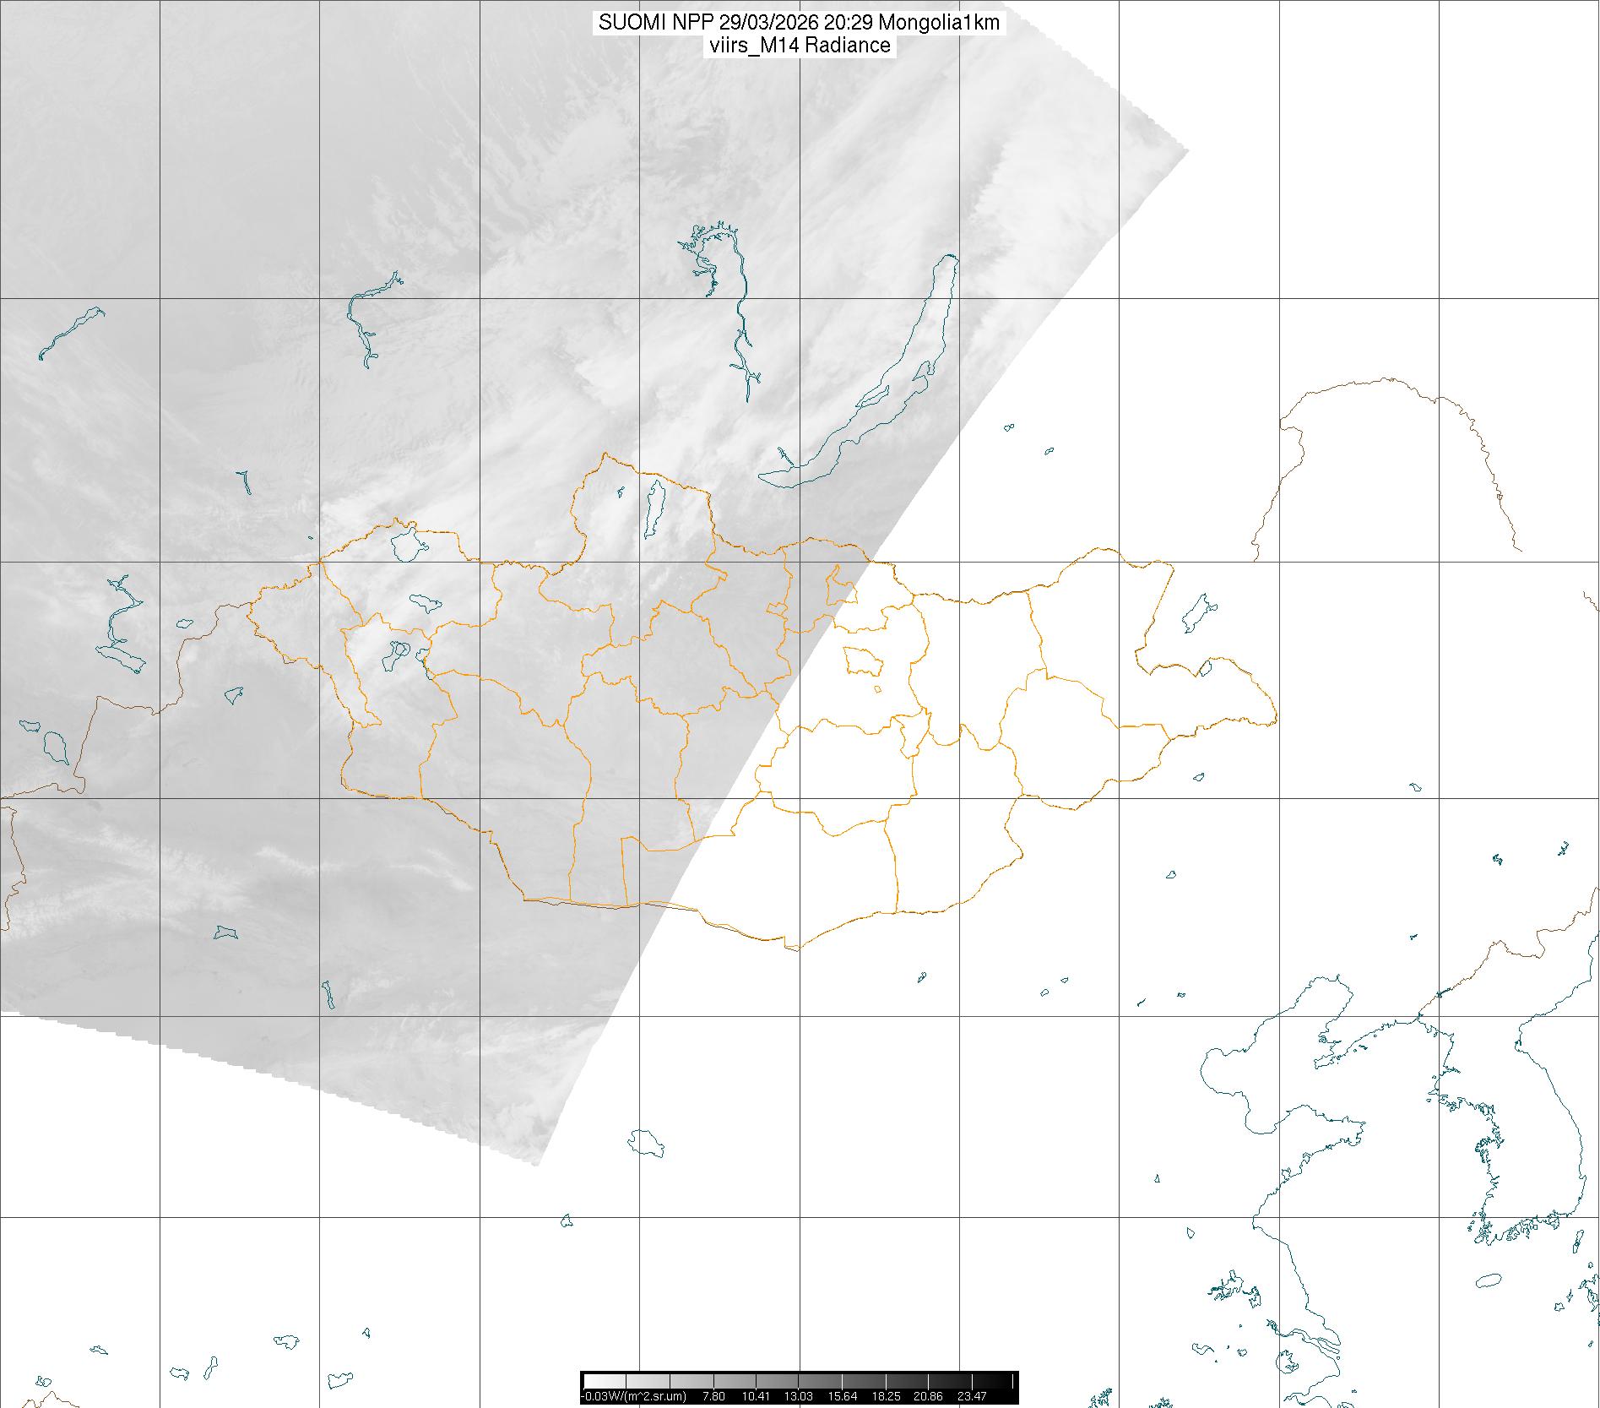Click the 23.47 value on the colorbar
1600x1408 pixels.
pyautogui.click(x=971, y=1396)
